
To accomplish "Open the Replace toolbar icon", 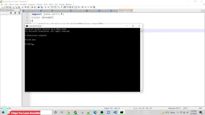I will [x=42, y=7].
